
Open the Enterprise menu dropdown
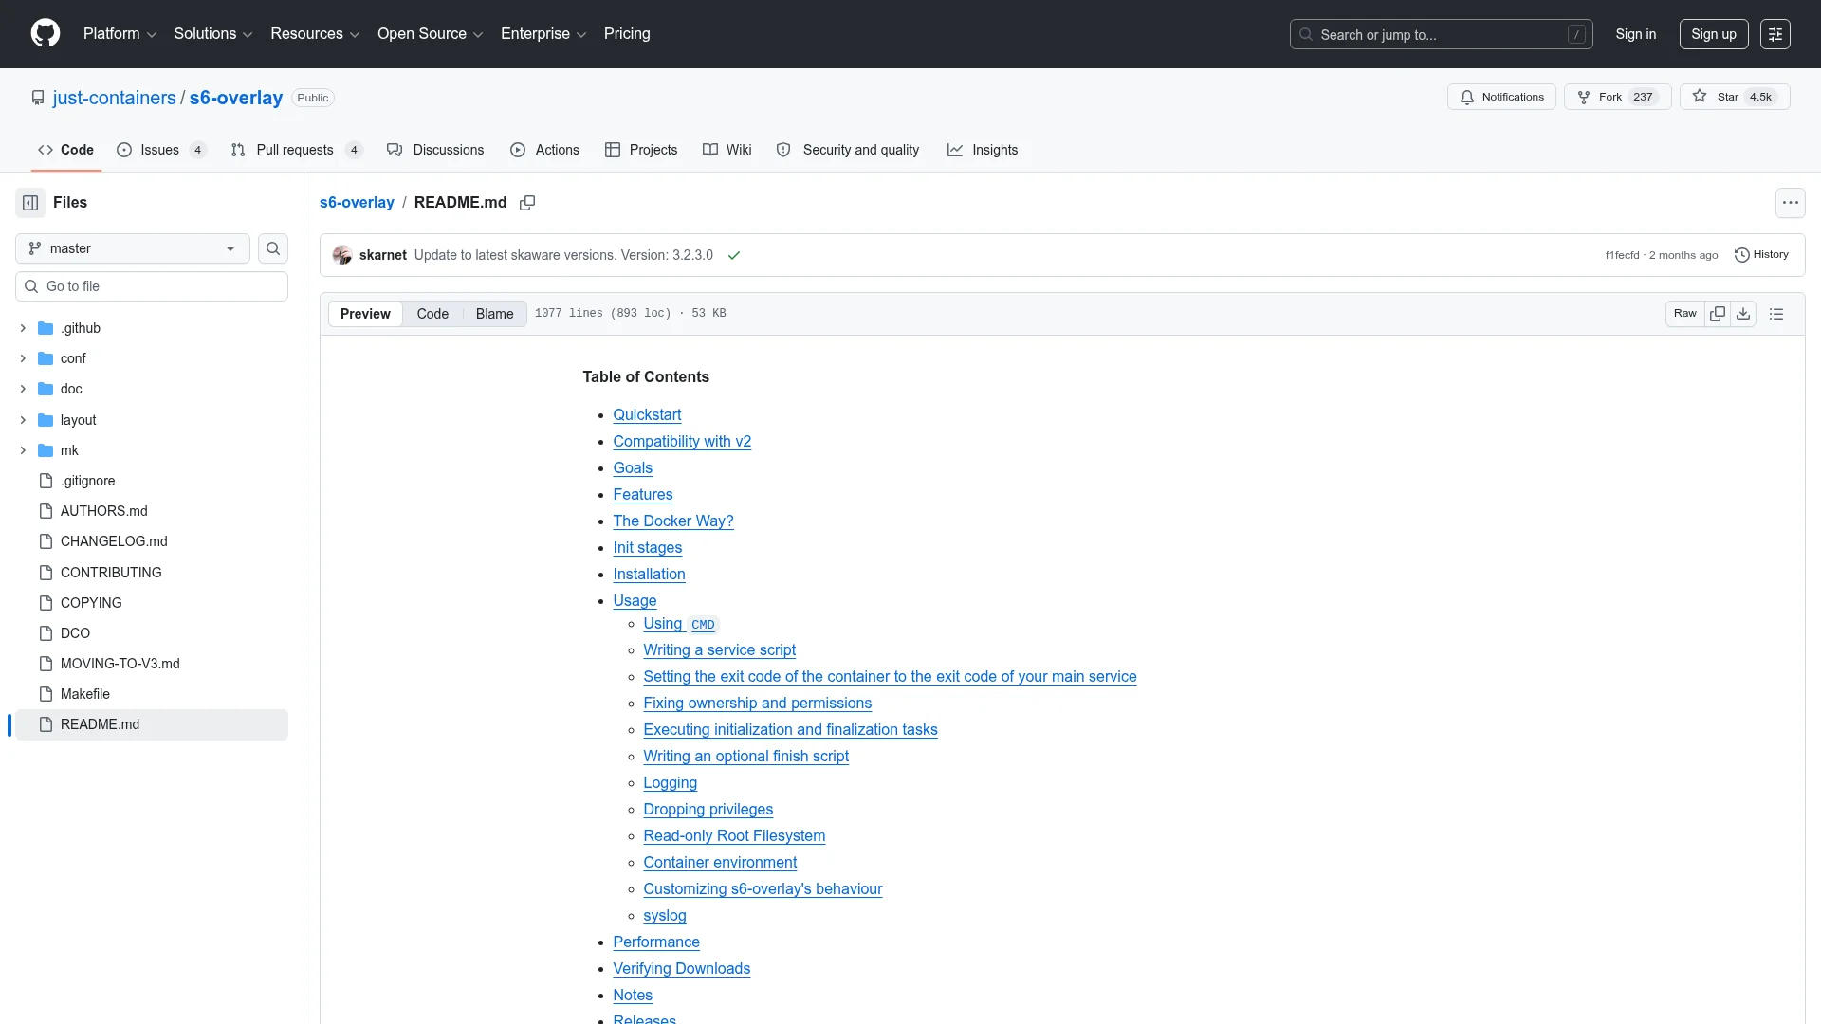coord(543,34)
